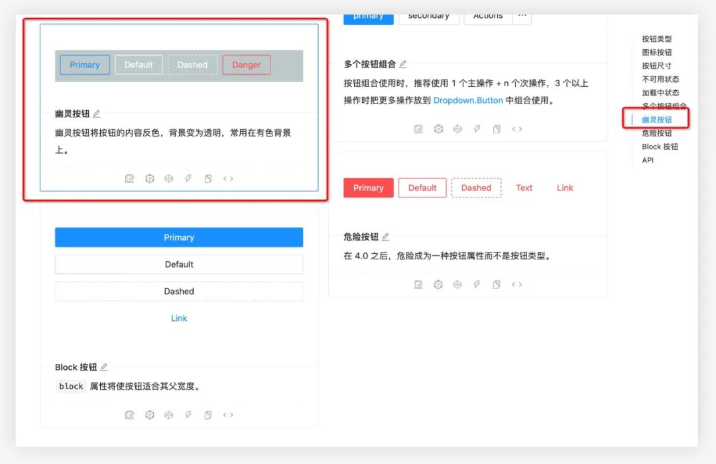The image size is (716, 464).
Task: Open the Block button demo in Stackblitz
Action: click(x=188, y=414)
